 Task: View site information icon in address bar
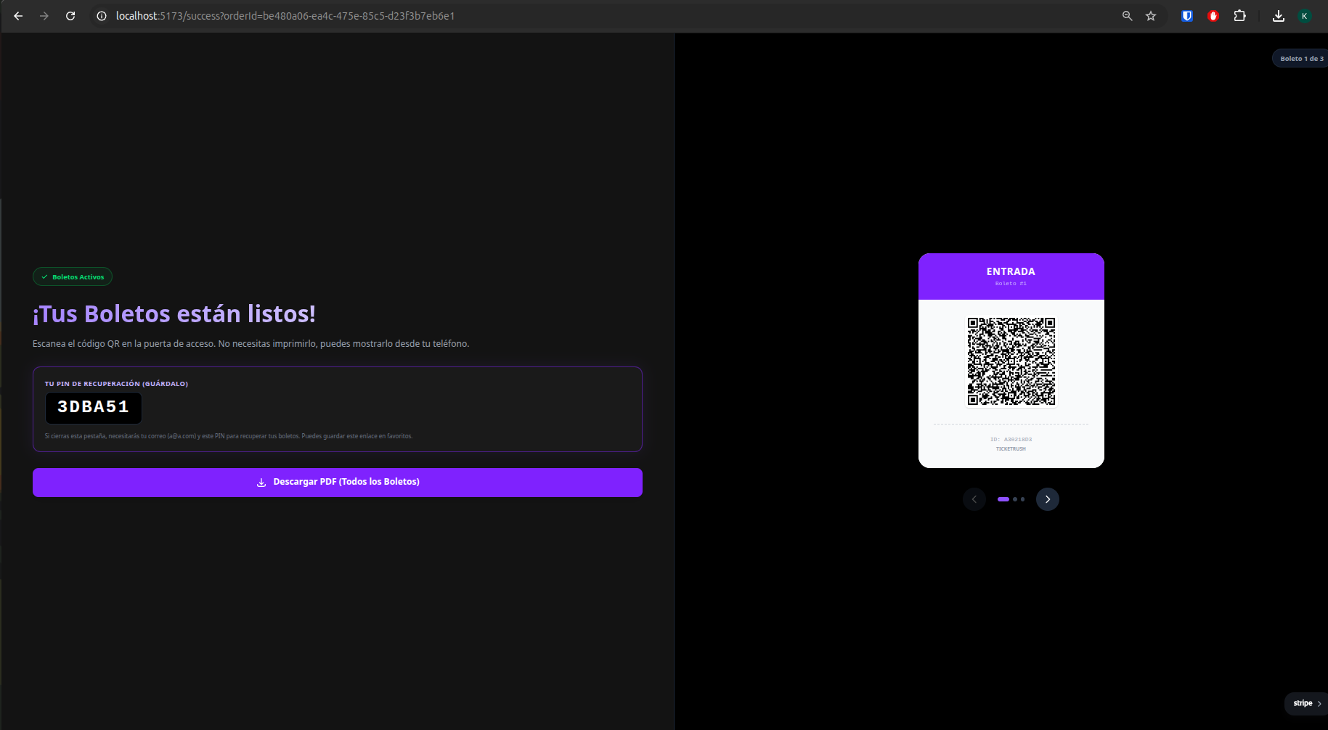(x=102, y=16)
